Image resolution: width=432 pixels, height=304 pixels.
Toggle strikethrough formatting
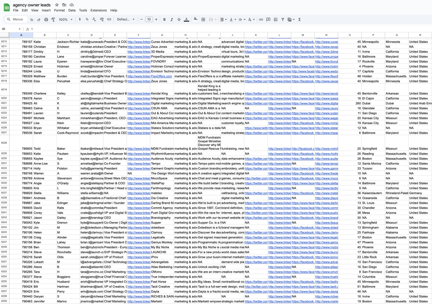179,19
